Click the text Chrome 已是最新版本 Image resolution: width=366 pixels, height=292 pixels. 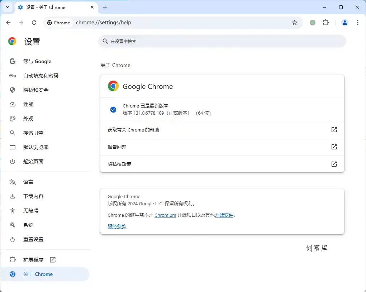146,106
